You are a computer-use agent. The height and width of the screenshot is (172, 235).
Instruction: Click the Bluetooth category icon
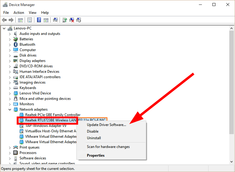point(16,45)
